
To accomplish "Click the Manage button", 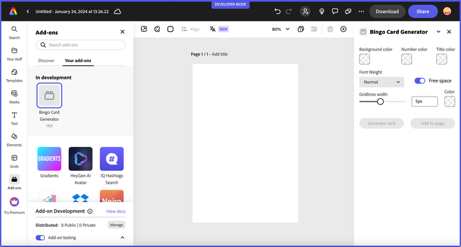I will 116,225.
